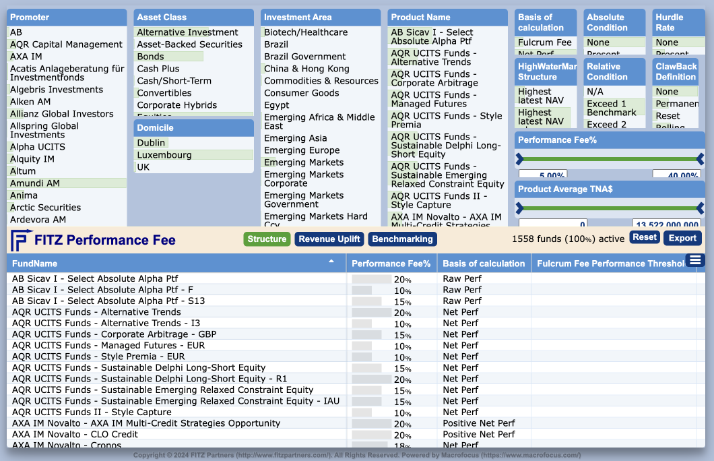The height and width of the screenshot is (461, 714).
Task: Select the Benchmarking tab
Action: coord(402,239)
